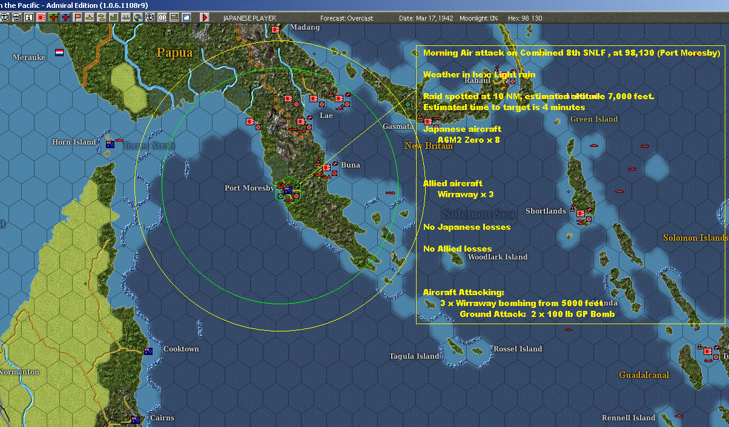The height and width of the screenshot is (427, 729).
Task: Click the film strip toolbar icon
Action: [x=174, y=18]
